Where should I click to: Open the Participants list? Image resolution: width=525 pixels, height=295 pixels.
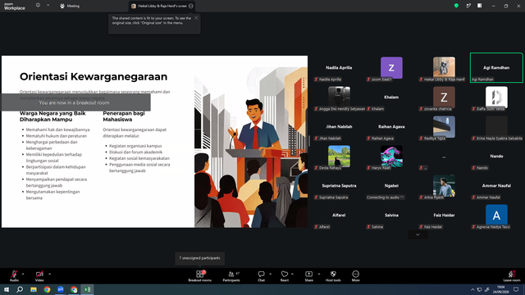(231, 276)
